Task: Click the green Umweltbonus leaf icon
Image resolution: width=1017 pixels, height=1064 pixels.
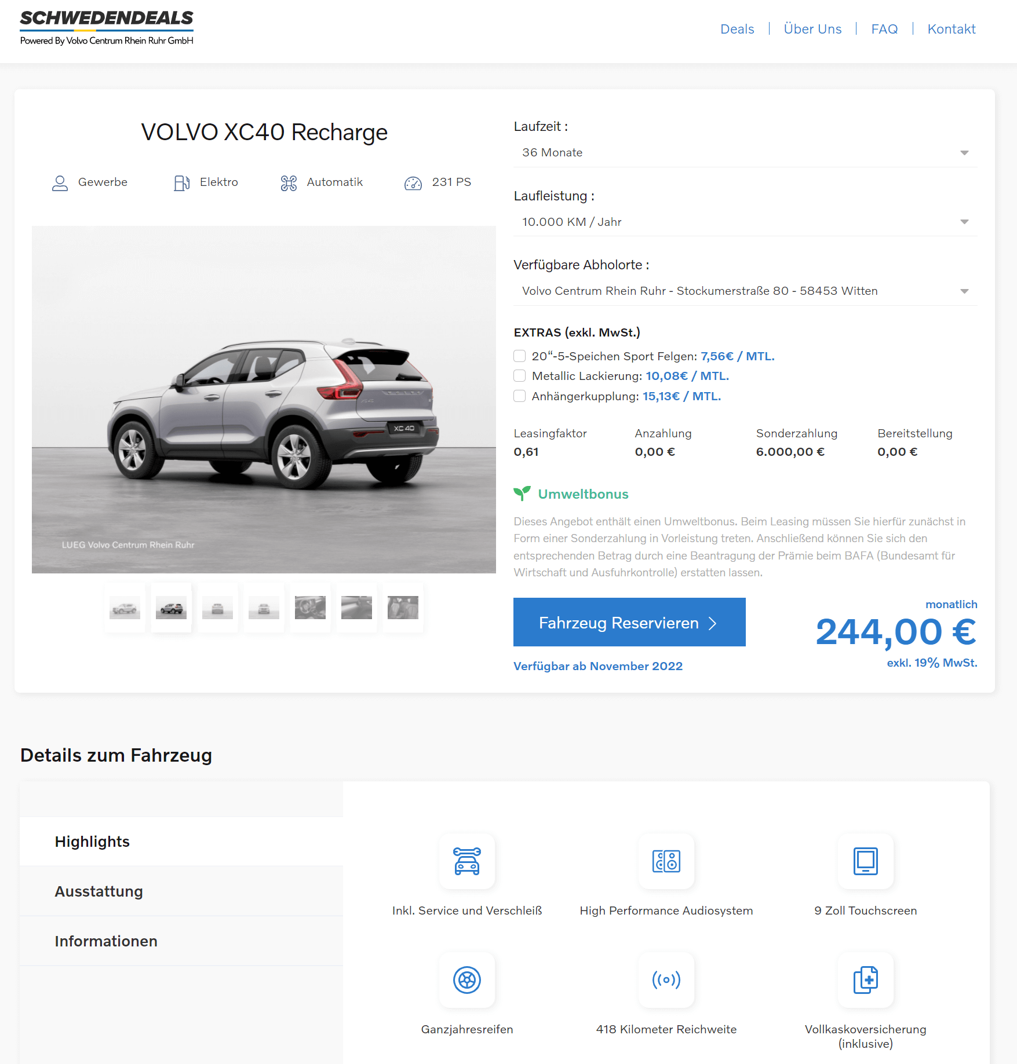Action: (522, 493)
